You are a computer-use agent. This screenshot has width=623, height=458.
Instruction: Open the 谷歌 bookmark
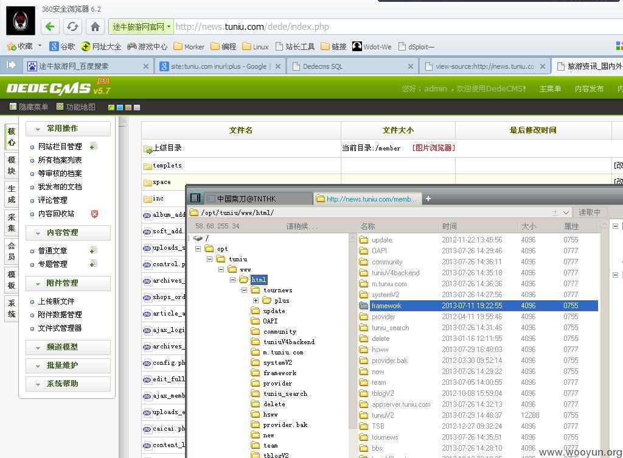point(63,46)
